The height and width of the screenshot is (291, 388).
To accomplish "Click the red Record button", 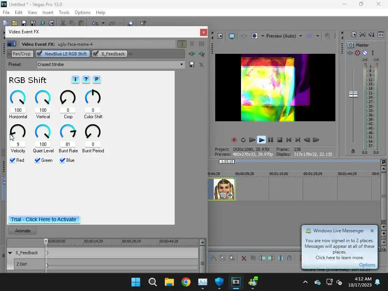I will 234,140.
